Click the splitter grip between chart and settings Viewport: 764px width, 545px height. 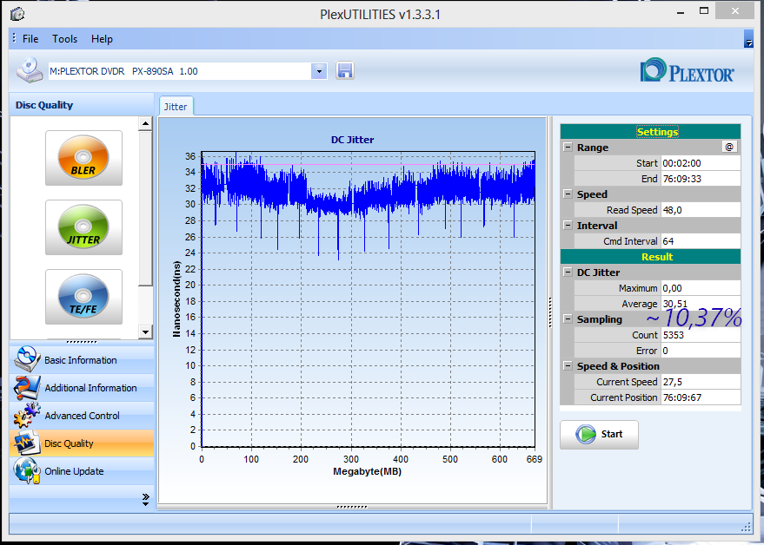[550, 312]
